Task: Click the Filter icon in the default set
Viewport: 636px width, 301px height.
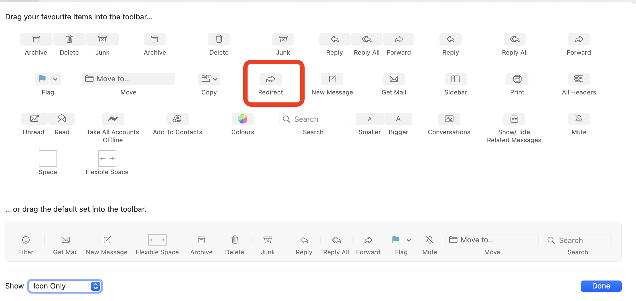Action: 26,240
